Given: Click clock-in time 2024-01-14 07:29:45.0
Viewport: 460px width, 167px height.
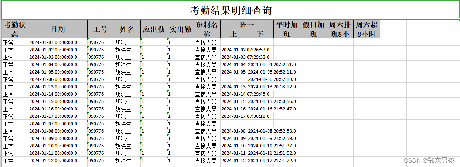Looking at the screenshot, I should [245, 94].
